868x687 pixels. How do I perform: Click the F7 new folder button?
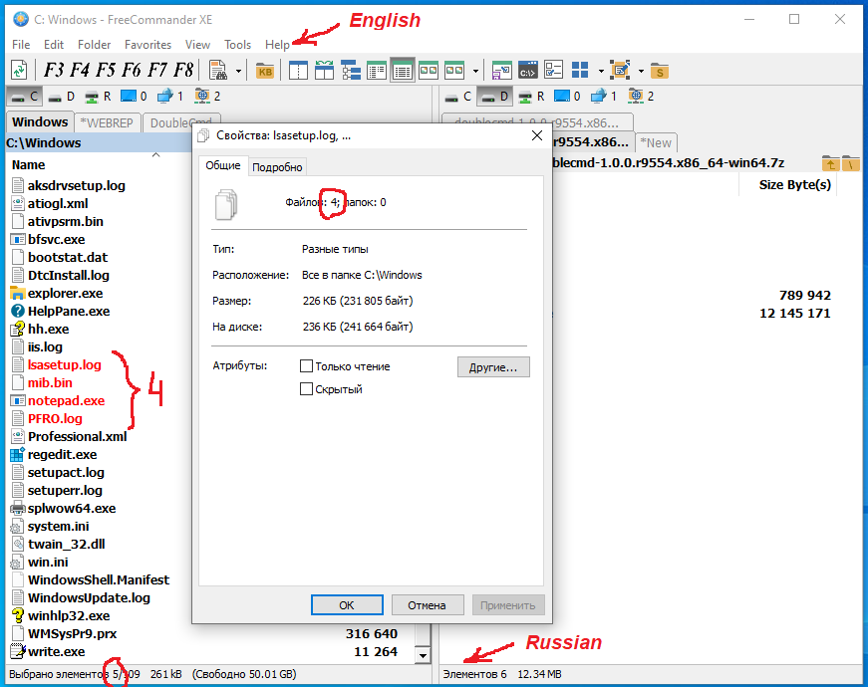(157, 71)
